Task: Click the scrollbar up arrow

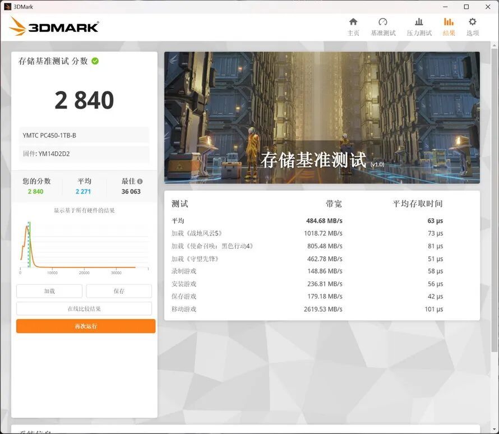Action: click(494, 45)
